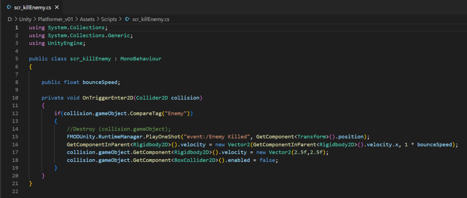Screen dimensions: 467x198
Task: Click line number 10 in the gutter
Action: point(15,98)
